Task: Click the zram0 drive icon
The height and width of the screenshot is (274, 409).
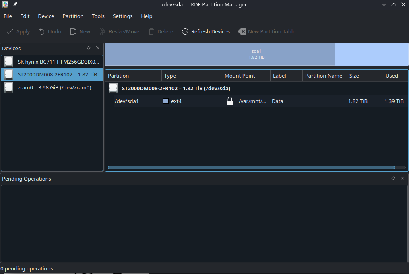Action: [9, 87]
